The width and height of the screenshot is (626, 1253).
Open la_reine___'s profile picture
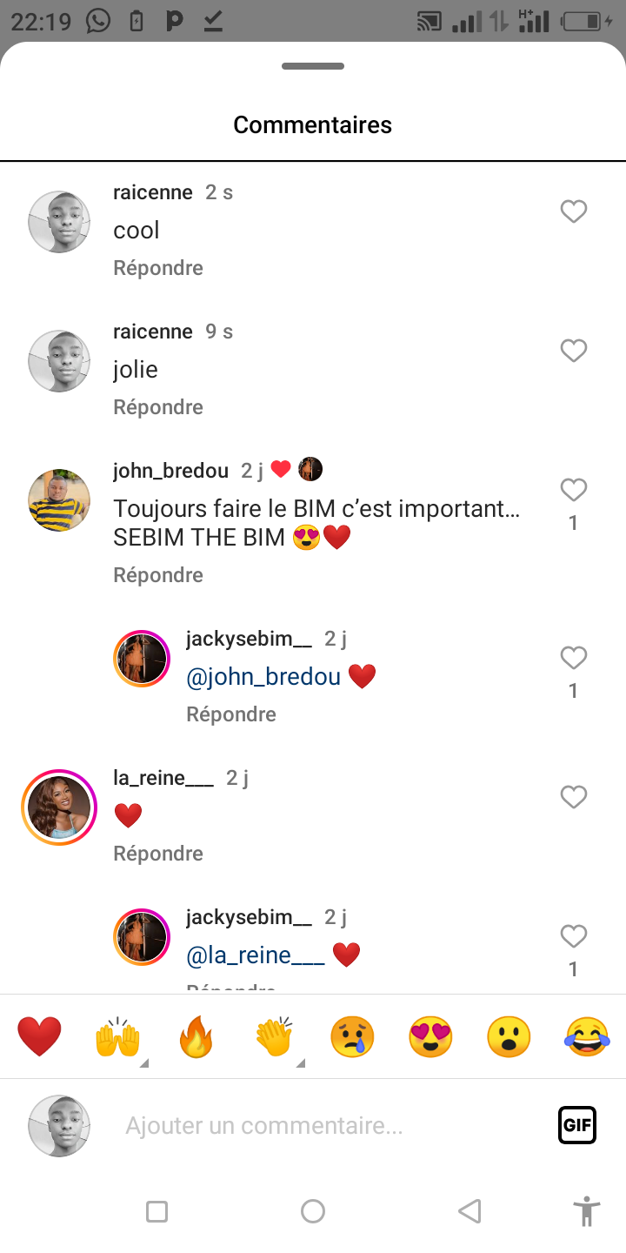(59, 807)
